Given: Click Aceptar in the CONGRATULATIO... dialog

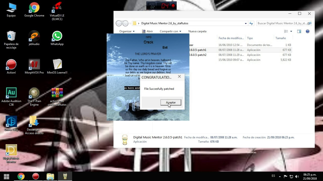Looking at the screenshot, I should [171, 102].
